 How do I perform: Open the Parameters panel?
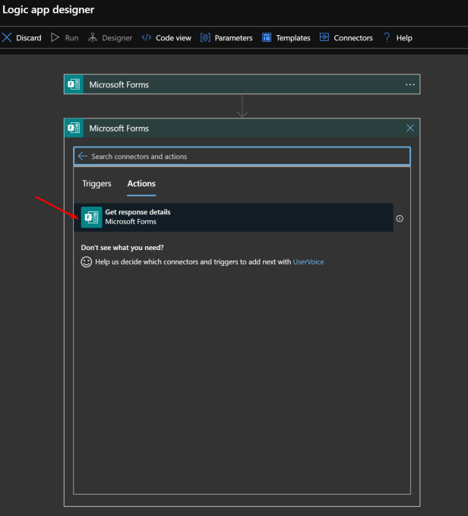click(233, 38)
